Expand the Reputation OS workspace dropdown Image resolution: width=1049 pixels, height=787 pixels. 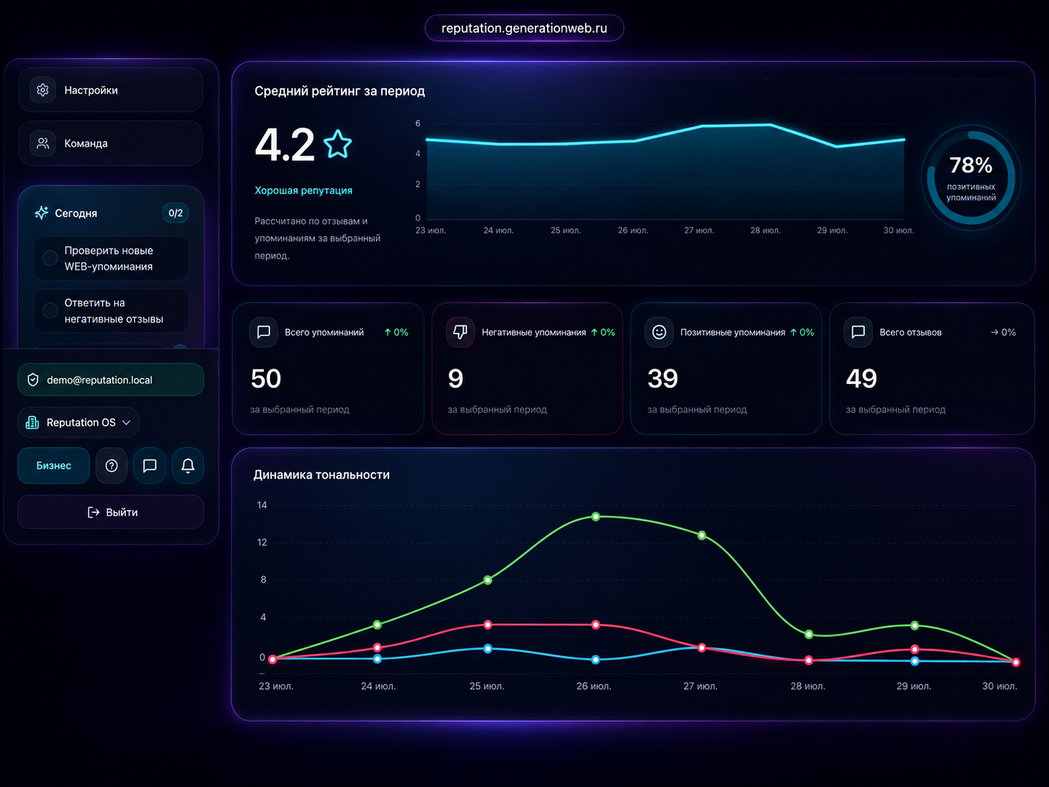[x=78, y=422]
